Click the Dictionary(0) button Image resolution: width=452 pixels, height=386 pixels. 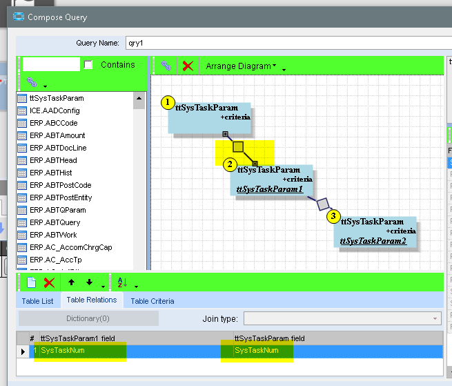click(x=88, y=318)
